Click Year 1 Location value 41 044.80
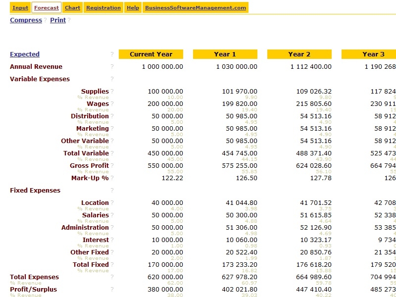396x297 pixels. point(242,203)
